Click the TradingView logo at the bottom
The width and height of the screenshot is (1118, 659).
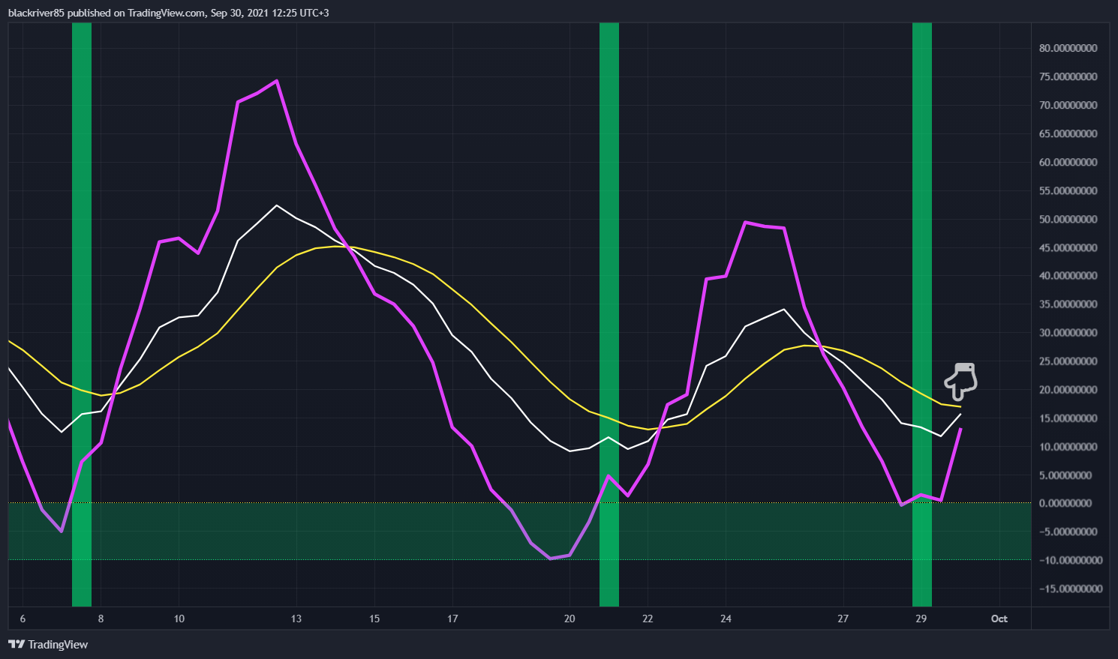[48, 644]
